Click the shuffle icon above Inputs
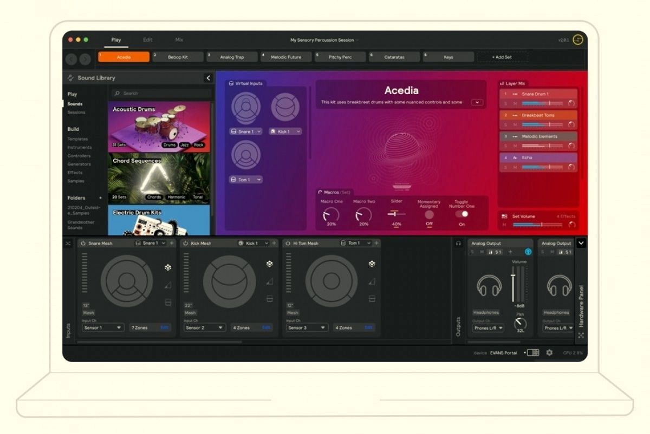The image size is (650, 434). pos(68,244)
